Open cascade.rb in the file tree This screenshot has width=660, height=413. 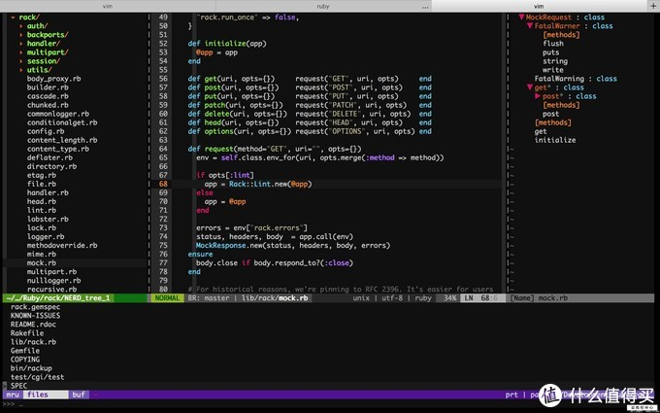(48, 96)
